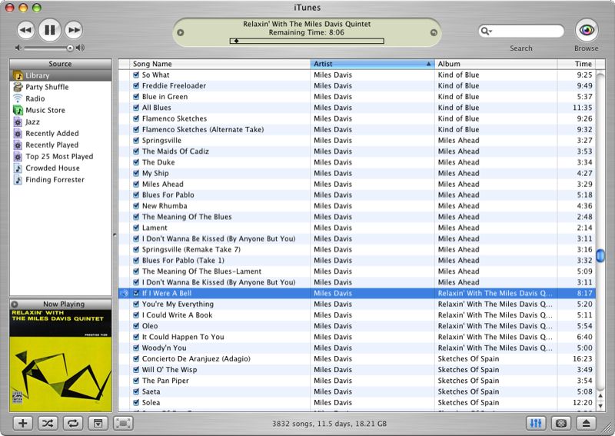Screen dimensions: 615x436
Task: Skip to the next track
Action: (x=74, y=30)
